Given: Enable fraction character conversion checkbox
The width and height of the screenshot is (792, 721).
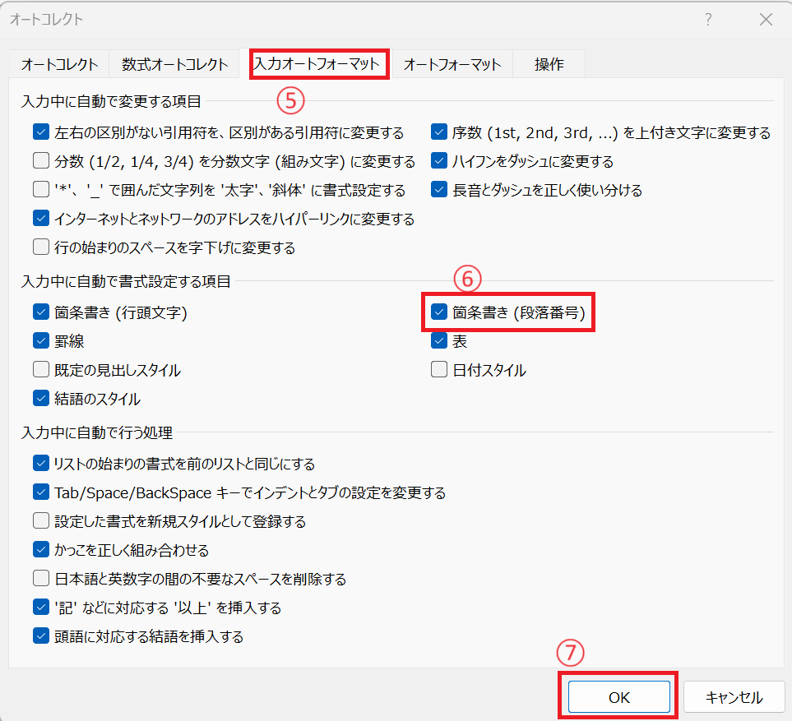Looking at the screenshot, I should (x=41, y=161).
